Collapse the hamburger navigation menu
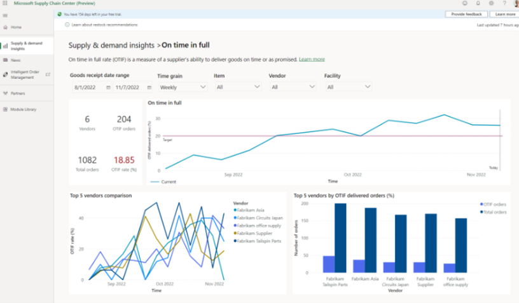Viewport: 519px width, 303px height. coord(5,14)
